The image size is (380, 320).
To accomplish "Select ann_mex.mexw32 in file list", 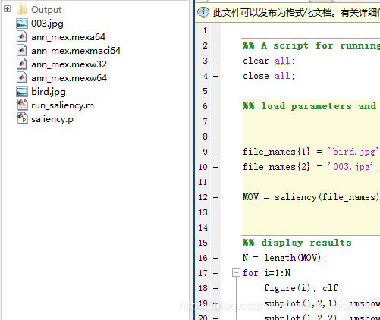I will click(69, 64).
